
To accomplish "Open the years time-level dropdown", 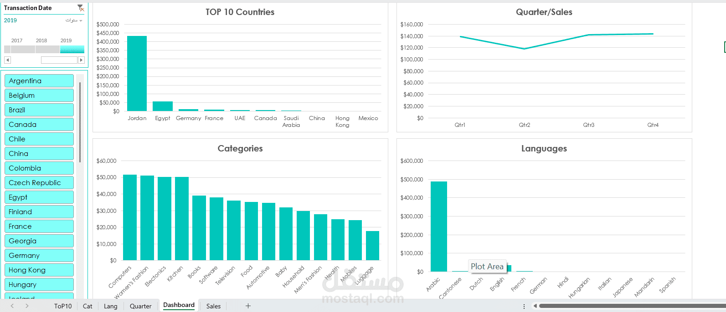I will 74,20.
